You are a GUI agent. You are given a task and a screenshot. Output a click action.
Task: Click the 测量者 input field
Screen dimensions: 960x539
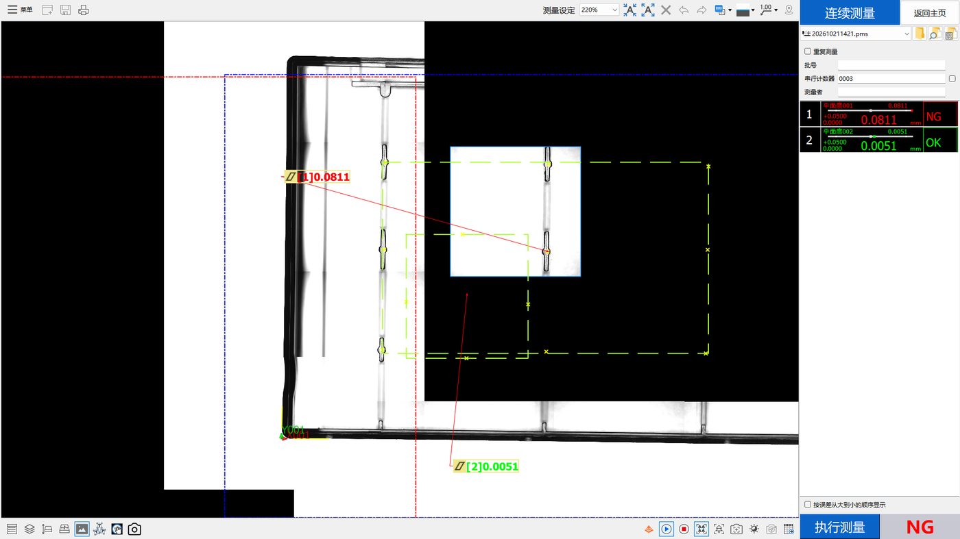(891, 92)
